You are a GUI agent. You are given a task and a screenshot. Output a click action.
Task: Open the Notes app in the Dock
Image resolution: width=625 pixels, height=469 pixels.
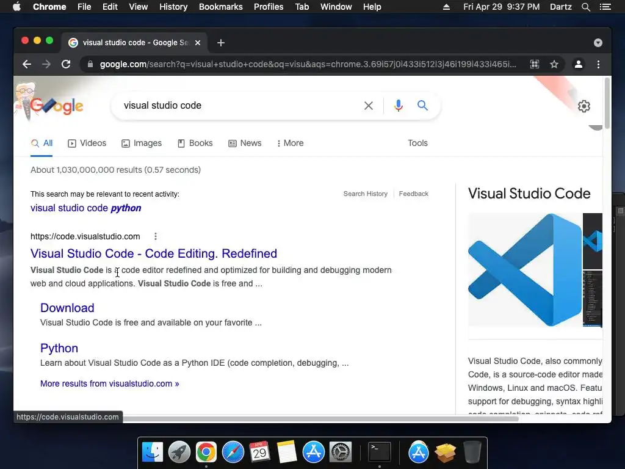pos(286,452)
